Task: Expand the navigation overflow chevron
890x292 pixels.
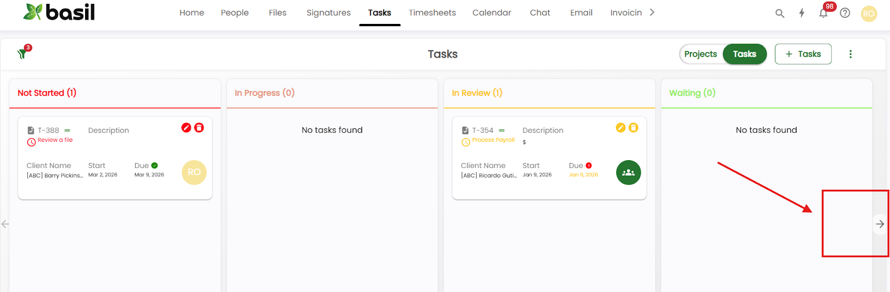Action: click(x=652, y=12)
